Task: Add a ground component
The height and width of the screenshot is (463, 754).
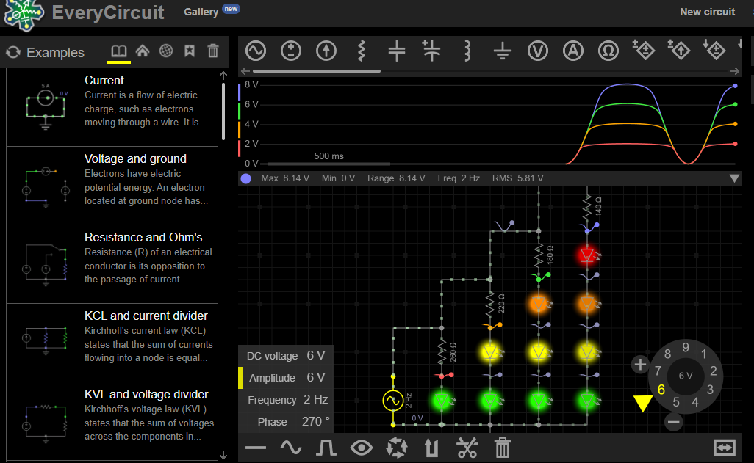Action: pos(503,51)
